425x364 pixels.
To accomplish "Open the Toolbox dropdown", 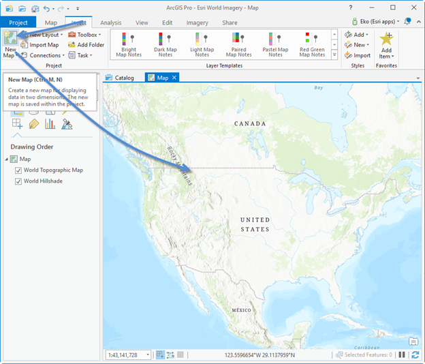I will pos(99,35).
